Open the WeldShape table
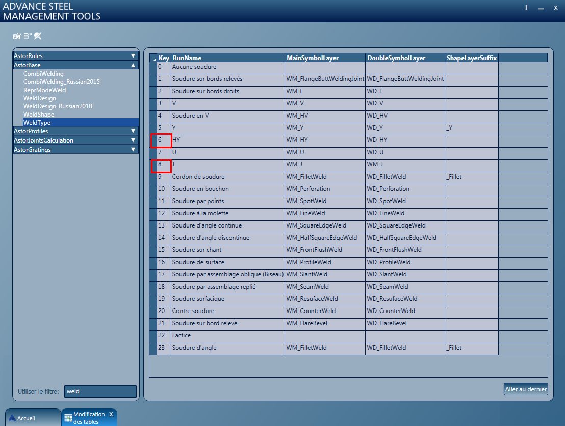 click(39, 115)
